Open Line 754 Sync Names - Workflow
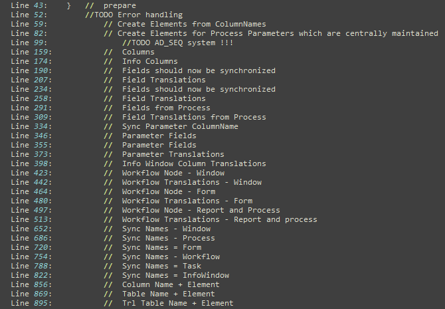This screenshot has width=445, height=309. 115,257
